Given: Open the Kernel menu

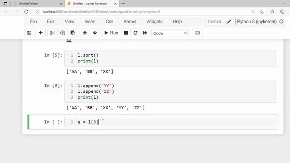Looking at the screenshot, I should 130,21.
